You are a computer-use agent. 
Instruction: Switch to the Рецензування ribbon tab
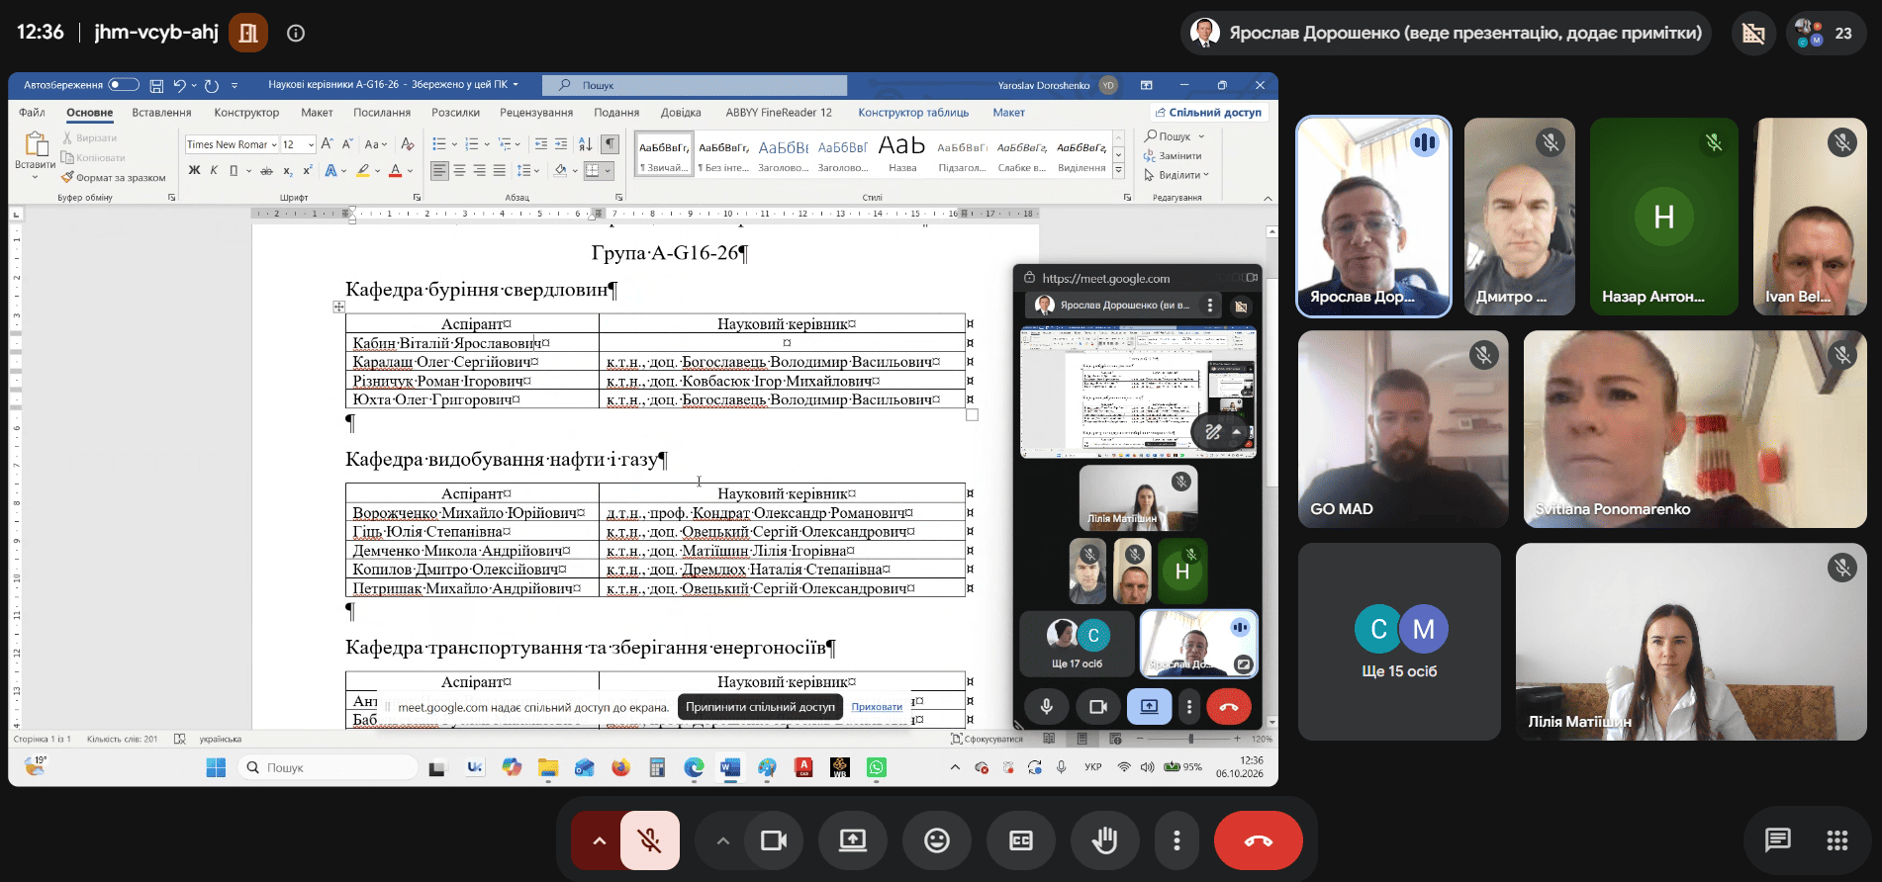(x=536, y=113)
